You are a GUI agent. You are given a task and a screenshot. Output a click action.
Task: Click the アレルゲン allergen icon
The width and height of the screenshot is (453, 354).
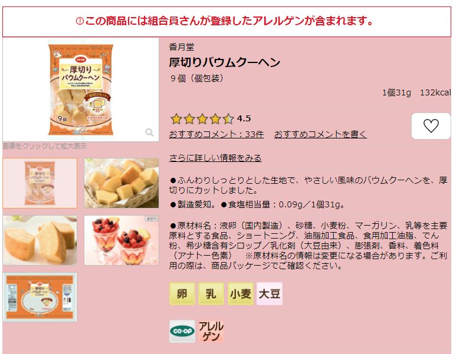coord(211,331)
